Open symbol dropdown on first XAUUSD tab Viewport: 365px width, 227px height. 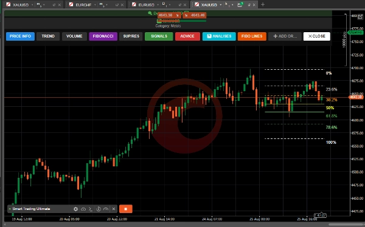[x=32, y=5]
